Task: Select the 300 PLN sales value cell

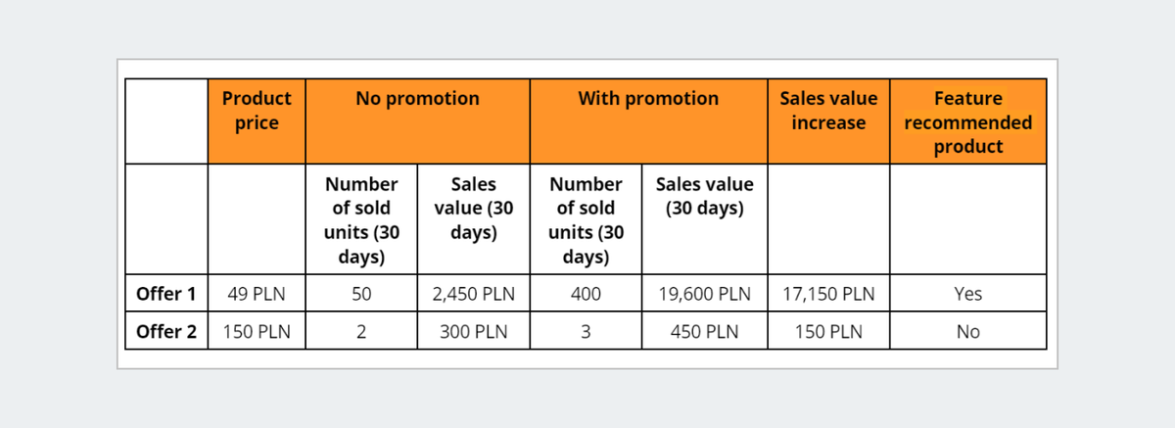Action: pyautogui.click(x=474, y=331)
